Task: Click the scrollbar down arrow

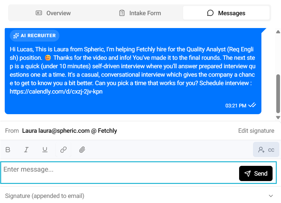Action: (278, 117)
